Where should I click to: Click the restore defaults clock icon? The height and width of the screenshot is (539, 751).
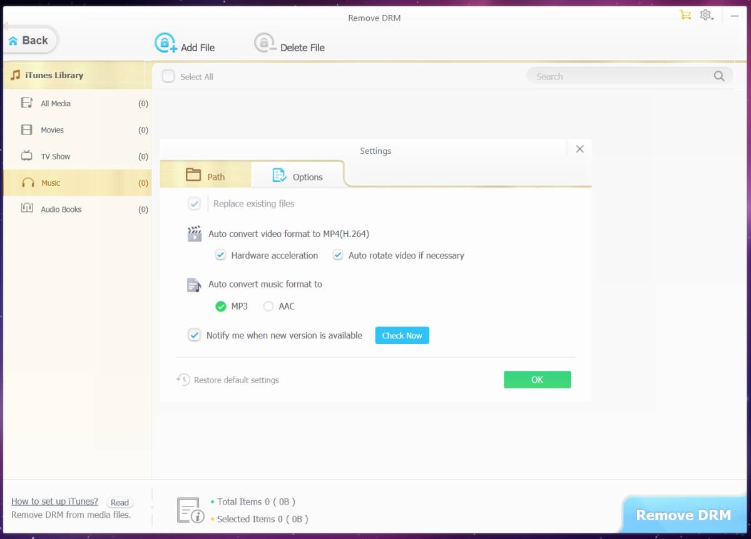pos(183,380)
